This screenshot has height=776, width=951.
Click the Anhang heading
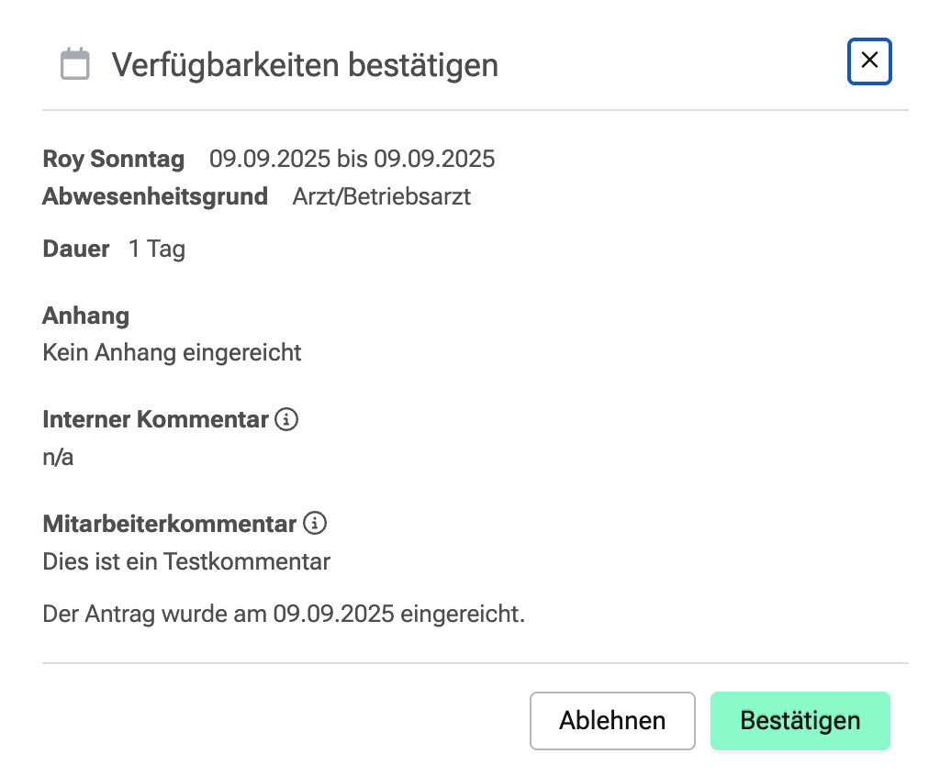click(x=85, y=316)
